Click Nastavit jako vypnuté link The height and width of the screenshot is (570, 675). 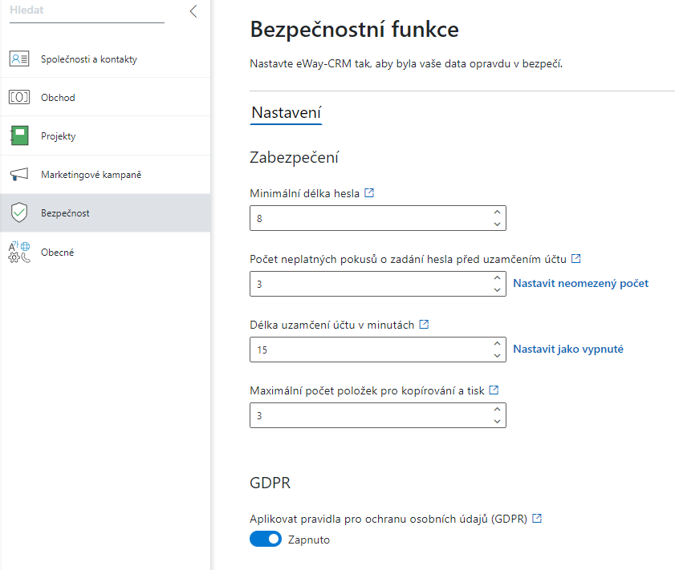[x=568, y=349]
